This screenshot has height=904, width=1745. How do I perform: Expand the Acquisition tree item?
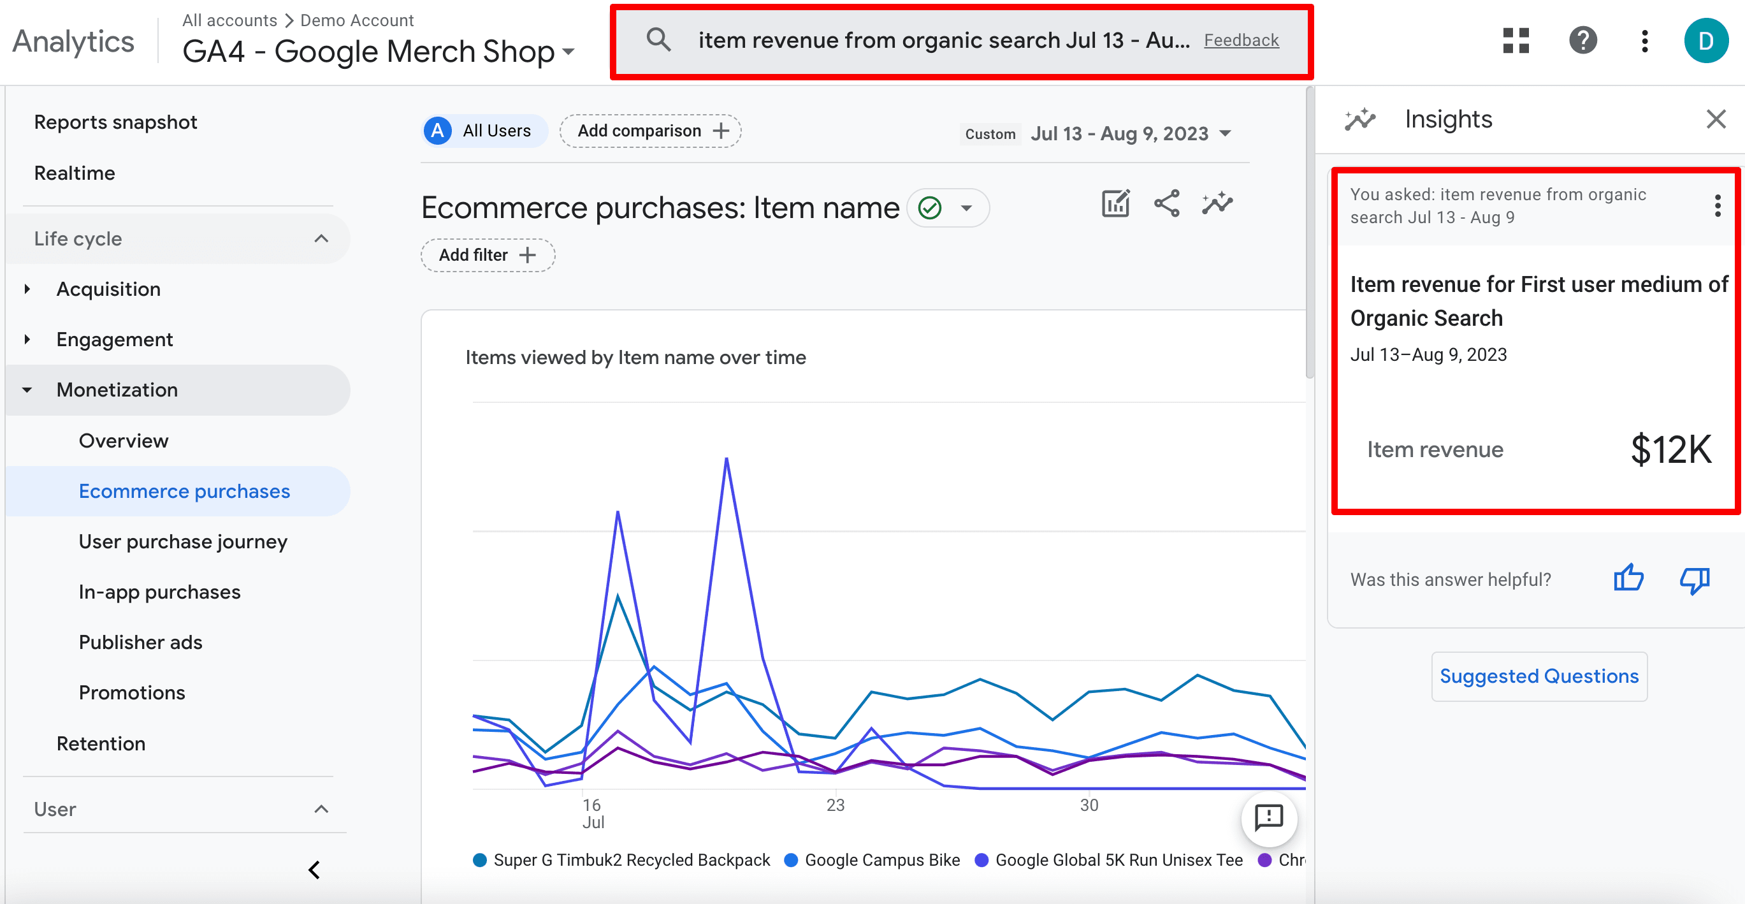[27, 289]
